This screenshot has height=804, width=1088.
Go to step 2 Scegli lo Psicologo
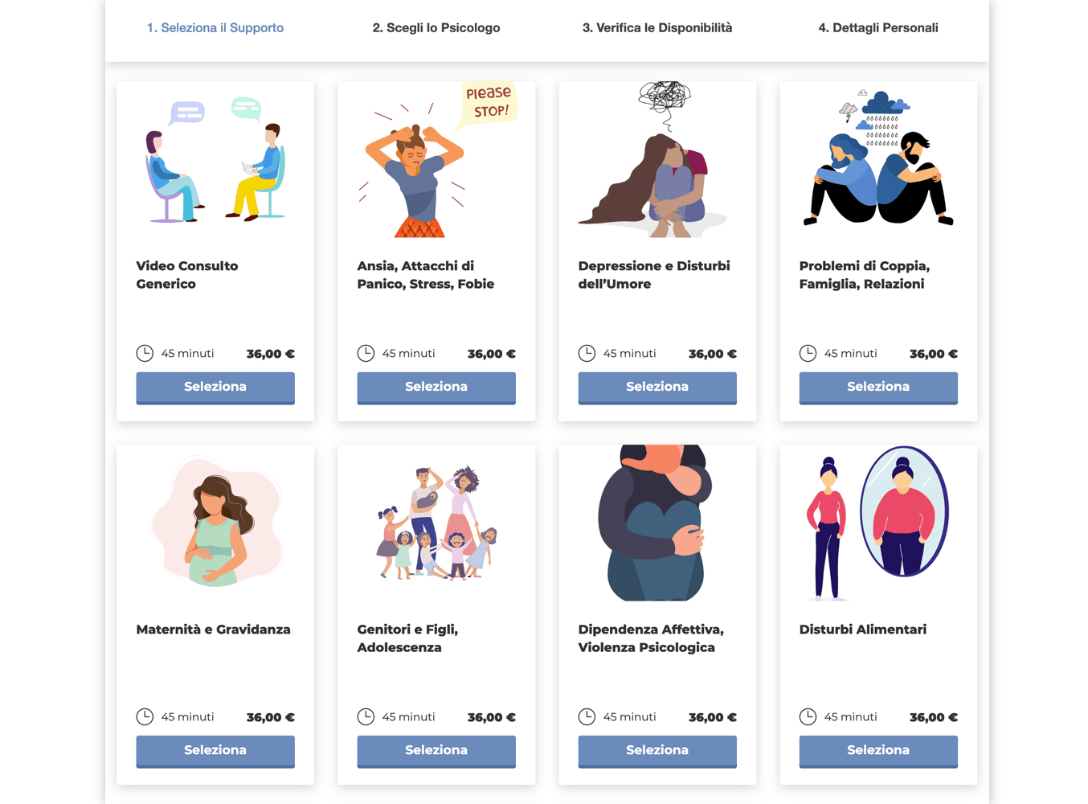tap(436, 27)
